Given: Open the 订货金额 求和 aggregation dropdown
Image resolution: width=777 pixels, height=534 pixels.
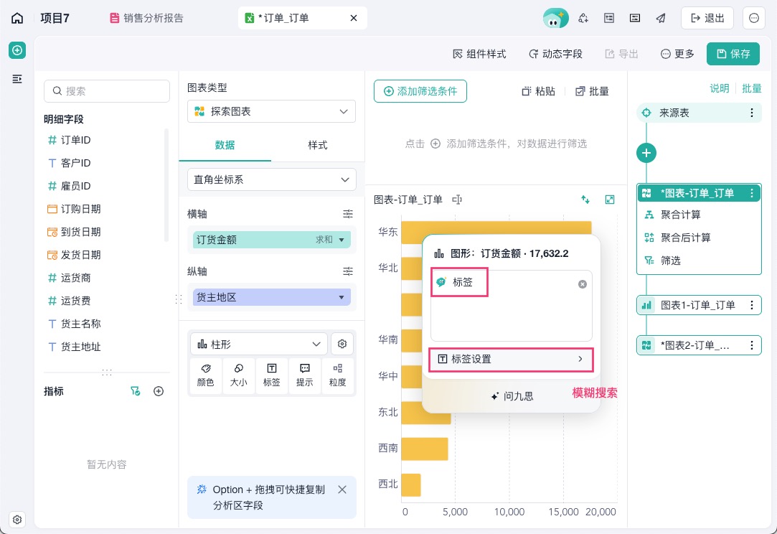Looking at the screenshot, I should coord(342,240).
